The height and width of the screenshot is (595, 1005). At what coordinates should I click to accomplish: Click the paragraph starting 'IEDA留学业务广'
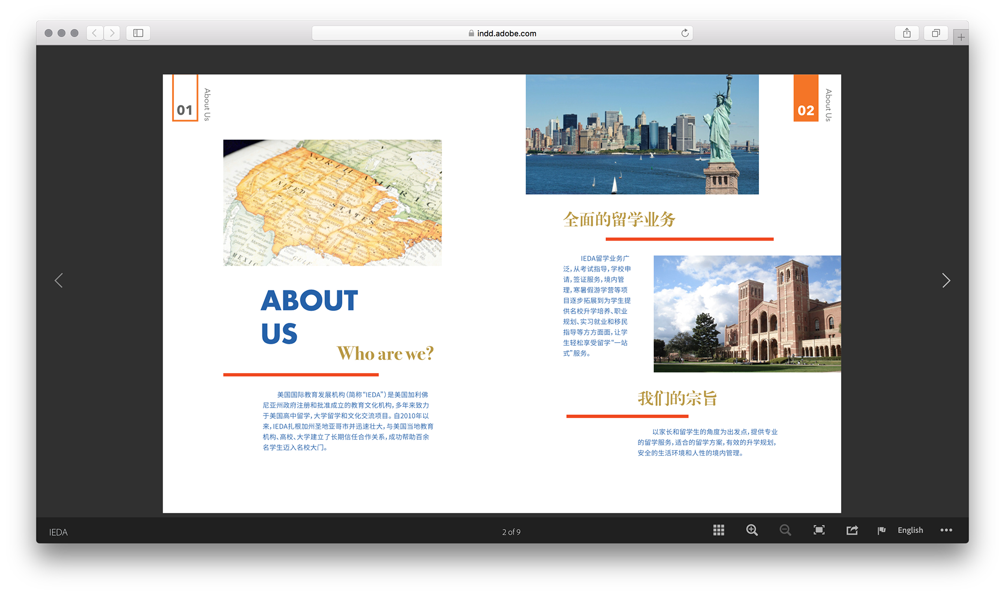pos(597,306)
